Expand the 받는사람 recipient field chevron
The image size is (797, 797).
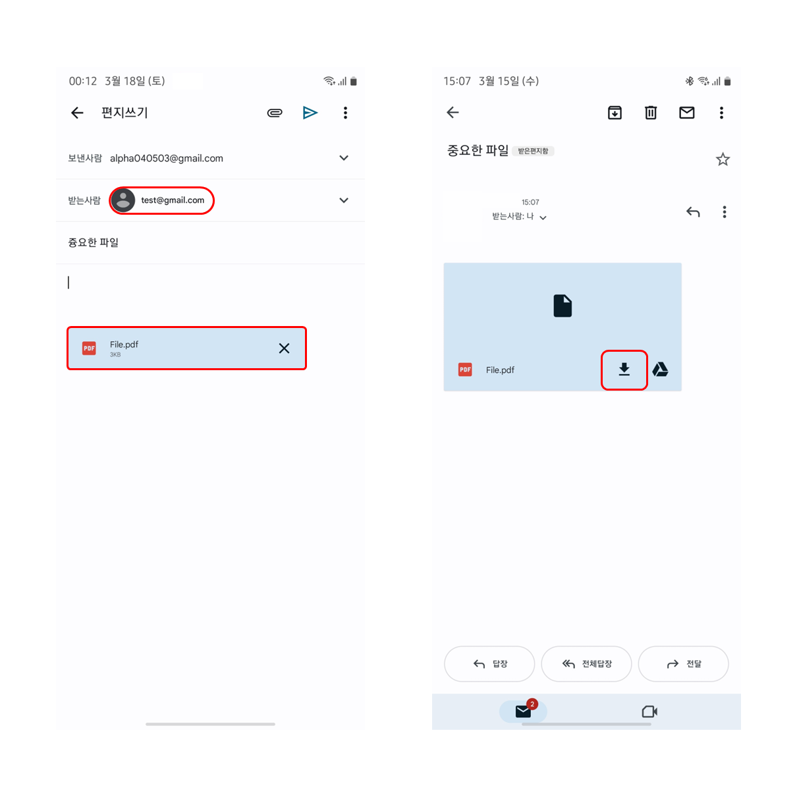pos(344,200)
